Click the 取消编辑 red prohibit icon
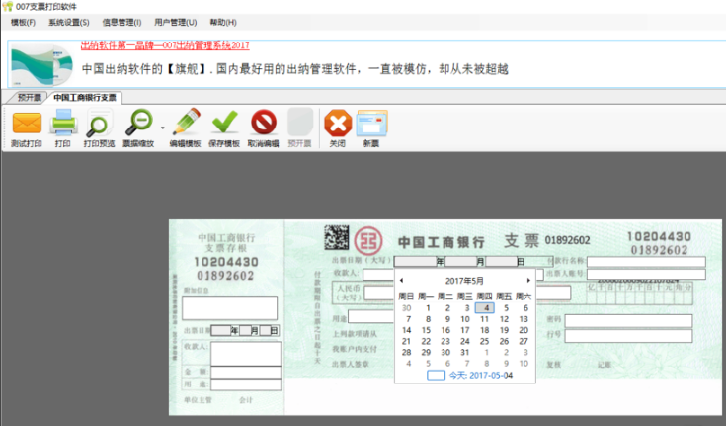The height and width of the screenshot is (426, 726). point(264,123)
